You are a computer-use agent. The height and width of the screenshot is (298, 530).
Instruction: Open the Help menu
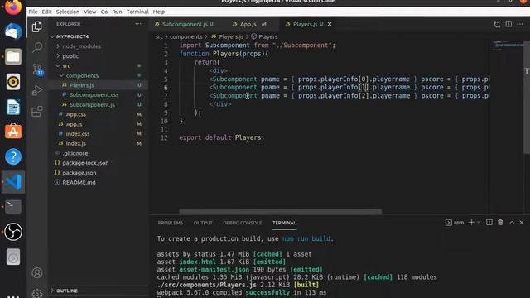159,12
